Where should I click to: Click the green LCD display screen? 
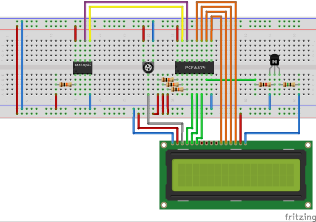(236, 175)
